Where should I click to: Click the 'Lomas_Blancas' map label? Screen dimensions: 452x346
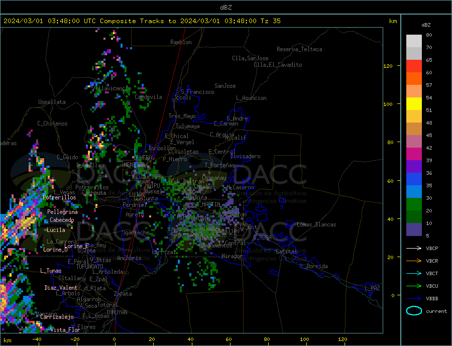coord(316,224)
